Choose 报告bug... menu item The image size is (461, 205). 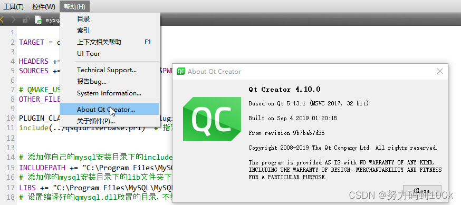110,81
